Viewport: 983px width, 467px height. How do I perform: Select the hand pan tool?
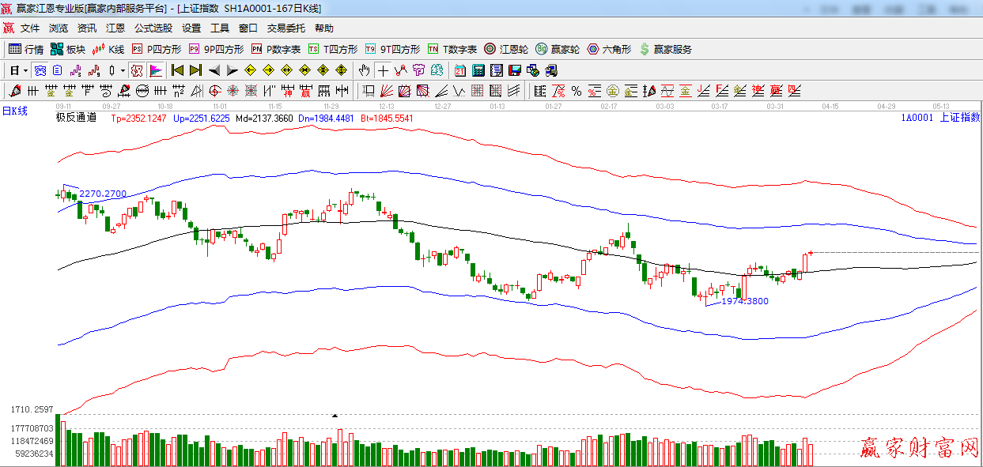pos(364,70)
